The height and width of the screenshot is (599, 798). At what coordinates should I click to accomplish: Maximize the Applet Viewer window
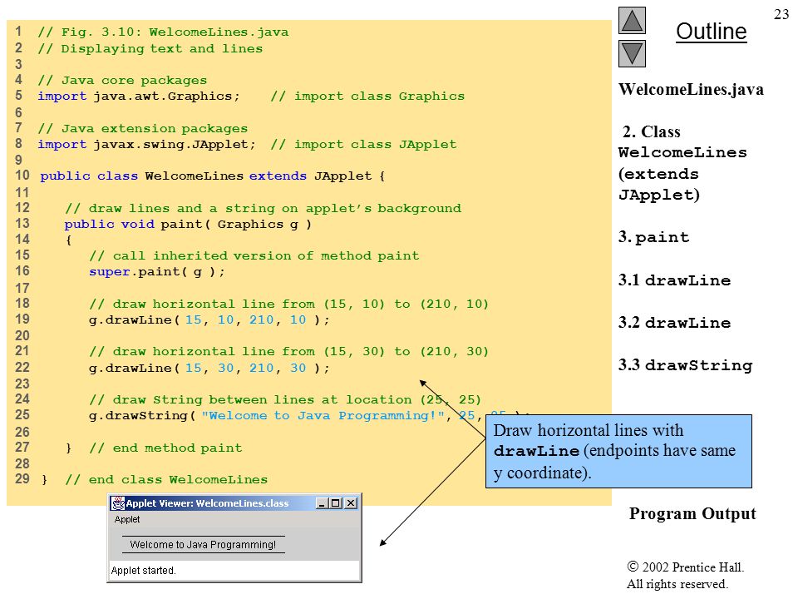[x=335, y=503]
